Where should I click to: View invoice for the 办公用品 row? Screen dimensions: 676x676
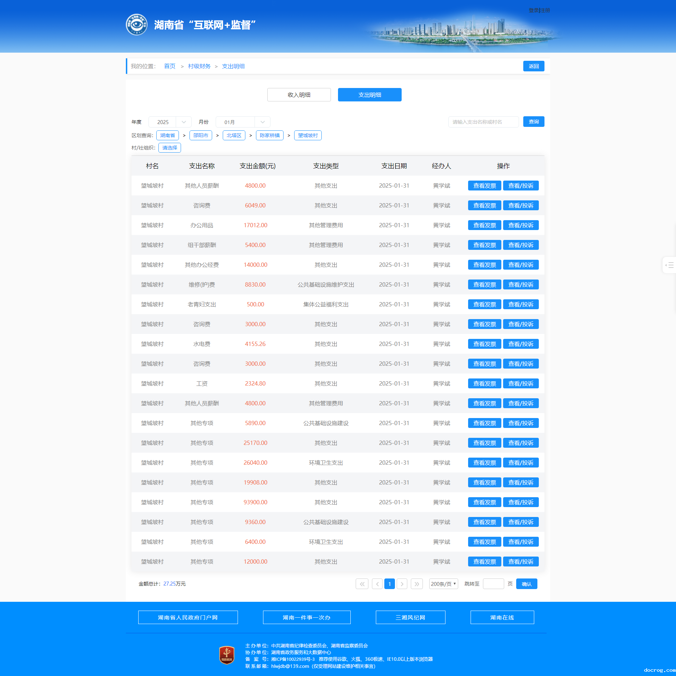(484, 225)
